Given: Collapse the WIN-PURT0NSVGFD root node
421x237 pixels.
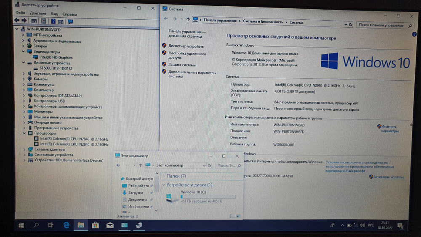Looking at the screenshot, I should point(17,29).
